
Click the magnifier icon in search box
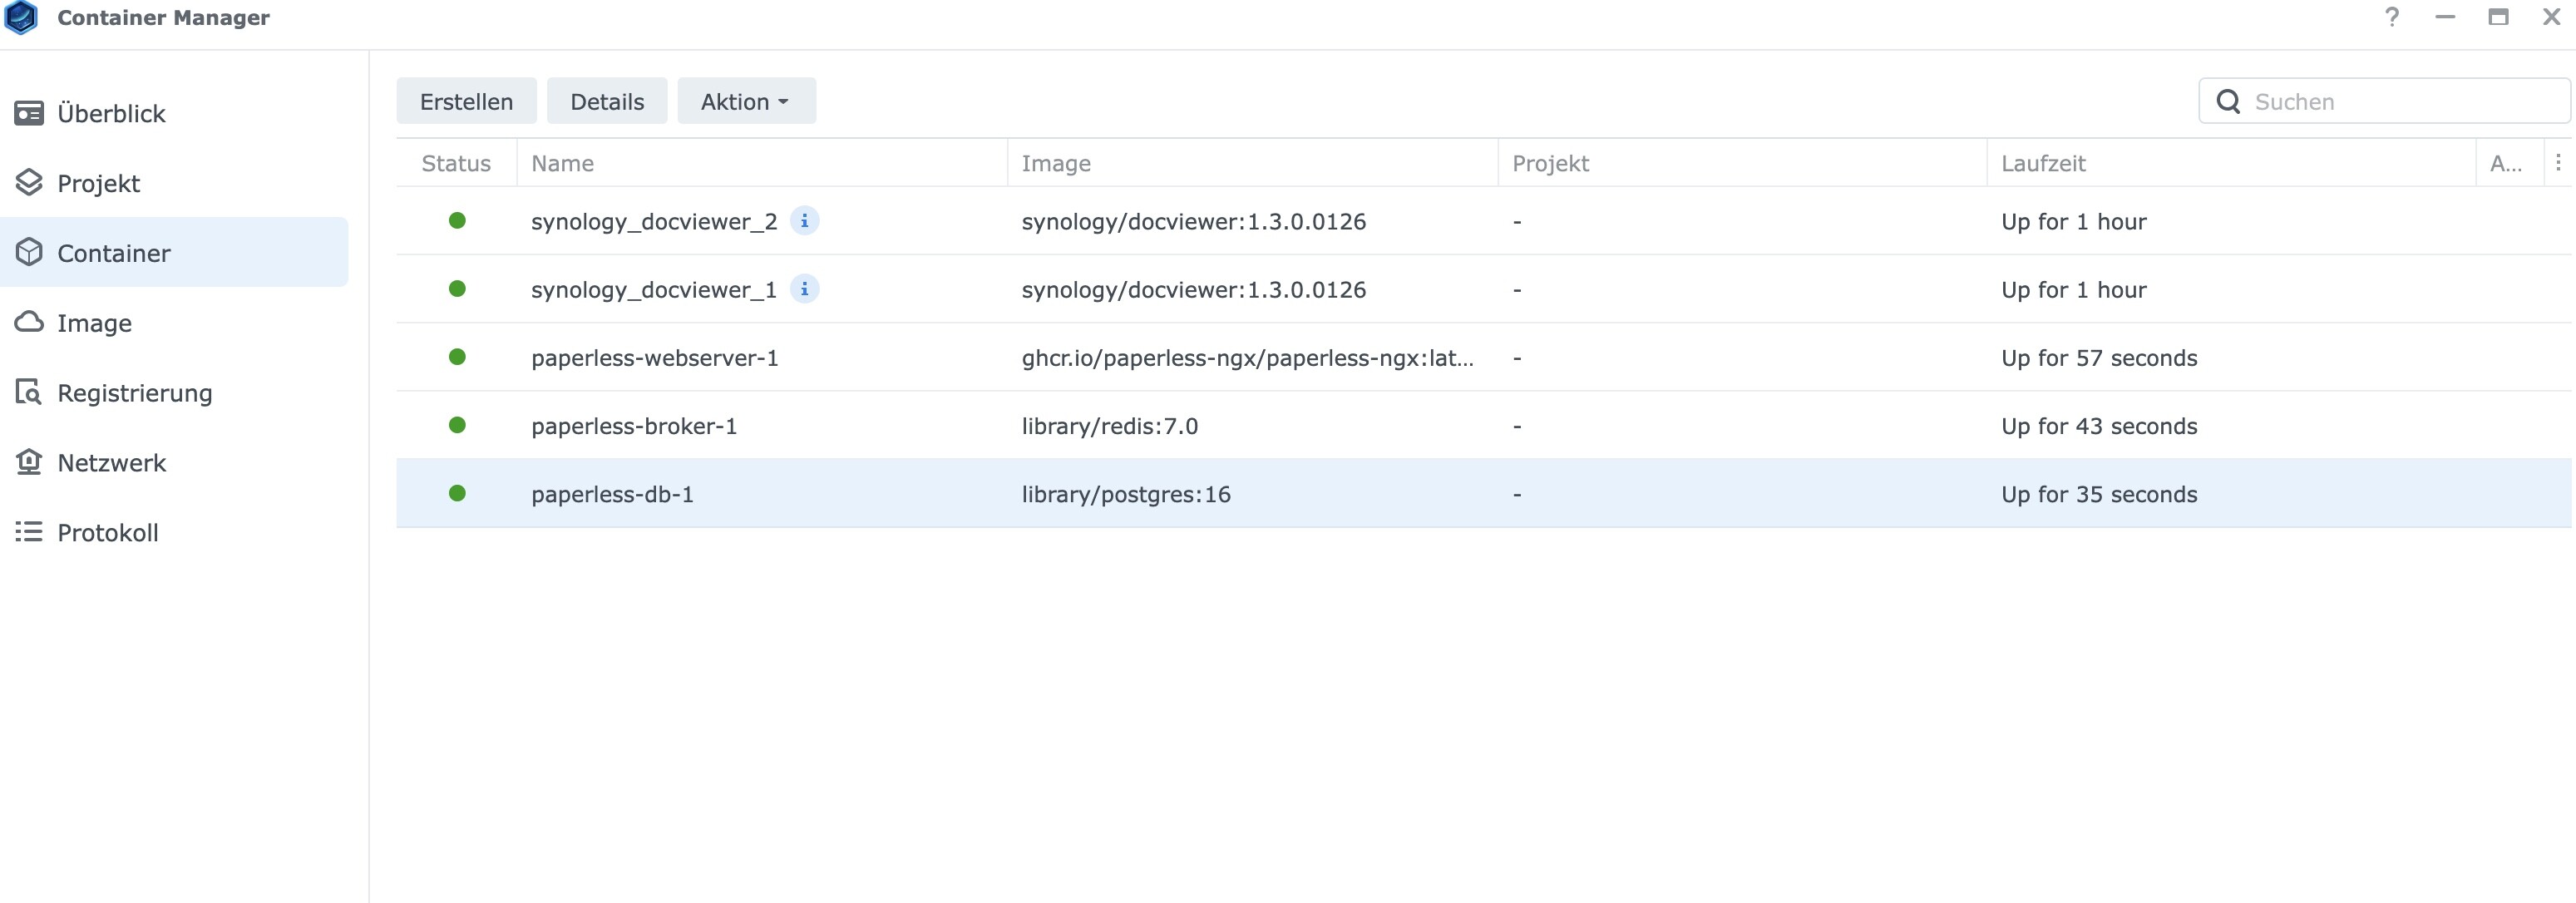2228,102
